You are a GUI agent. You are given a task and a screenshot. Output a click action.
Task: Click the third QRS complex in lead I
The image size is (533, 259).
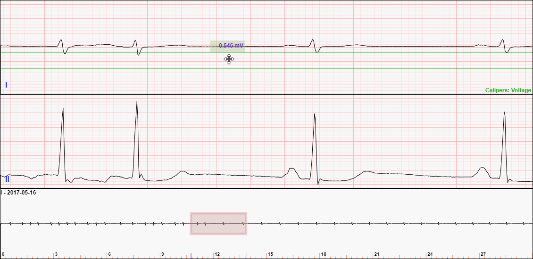point(313,45)
